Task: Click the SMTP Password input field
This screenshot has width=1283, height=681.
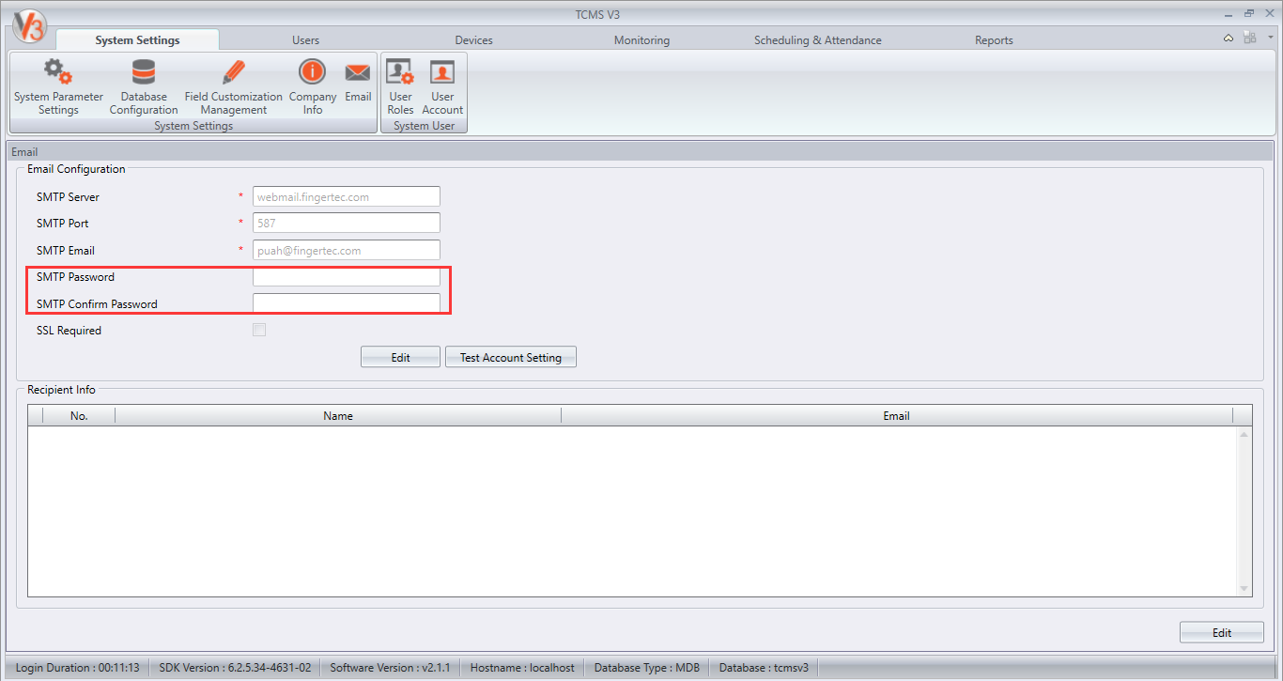Action: coord(346,277)
